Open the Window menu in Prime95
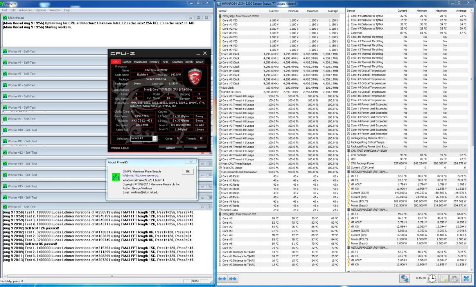Viewport: 476px width, 287px height. 55,10
